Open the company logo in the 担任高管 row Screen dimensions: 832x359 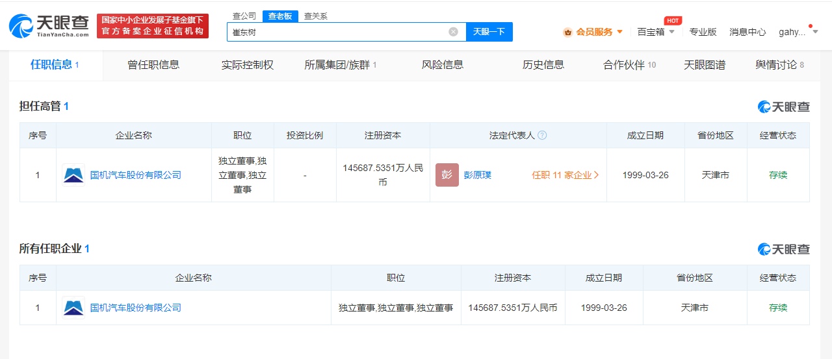(73, 175)
